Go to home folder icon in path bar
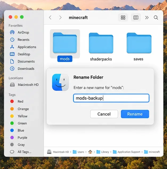This screenshot has width=167, height=169. (90, 152)
